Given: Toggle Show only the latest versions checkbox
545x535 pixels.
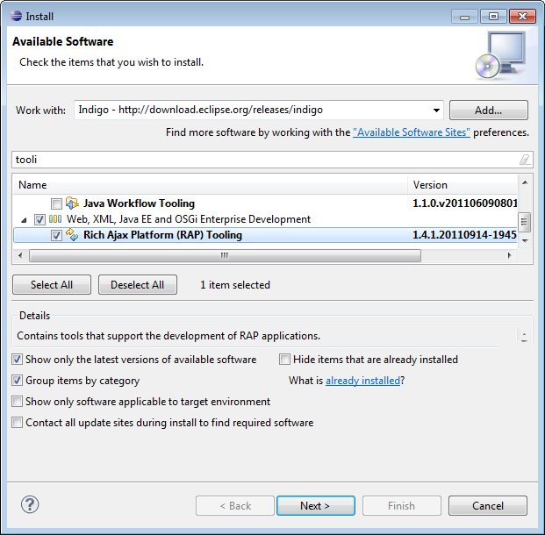Looking at the screenshot, I should (x=17, y=360).
